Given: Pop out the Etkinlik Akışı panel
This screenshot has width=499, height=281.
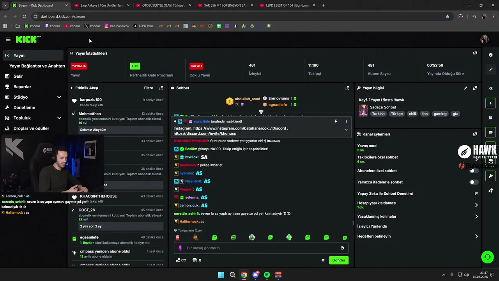Looking at the screenshot, I should pos(161,88).
